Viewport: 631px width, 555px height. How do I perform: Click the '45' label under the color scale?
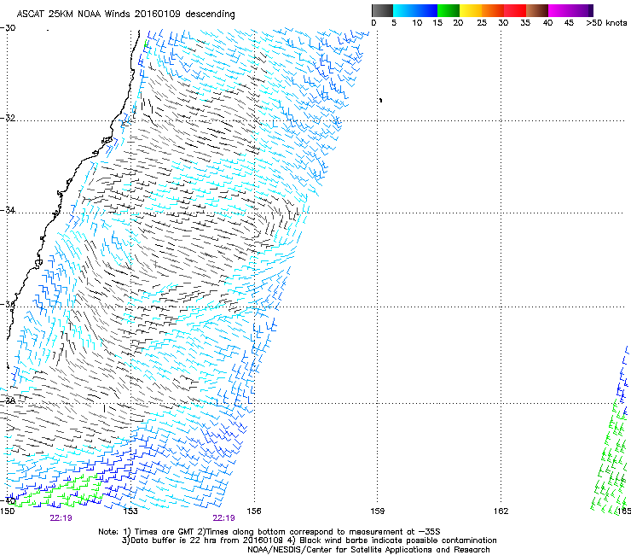click(569, 23)
